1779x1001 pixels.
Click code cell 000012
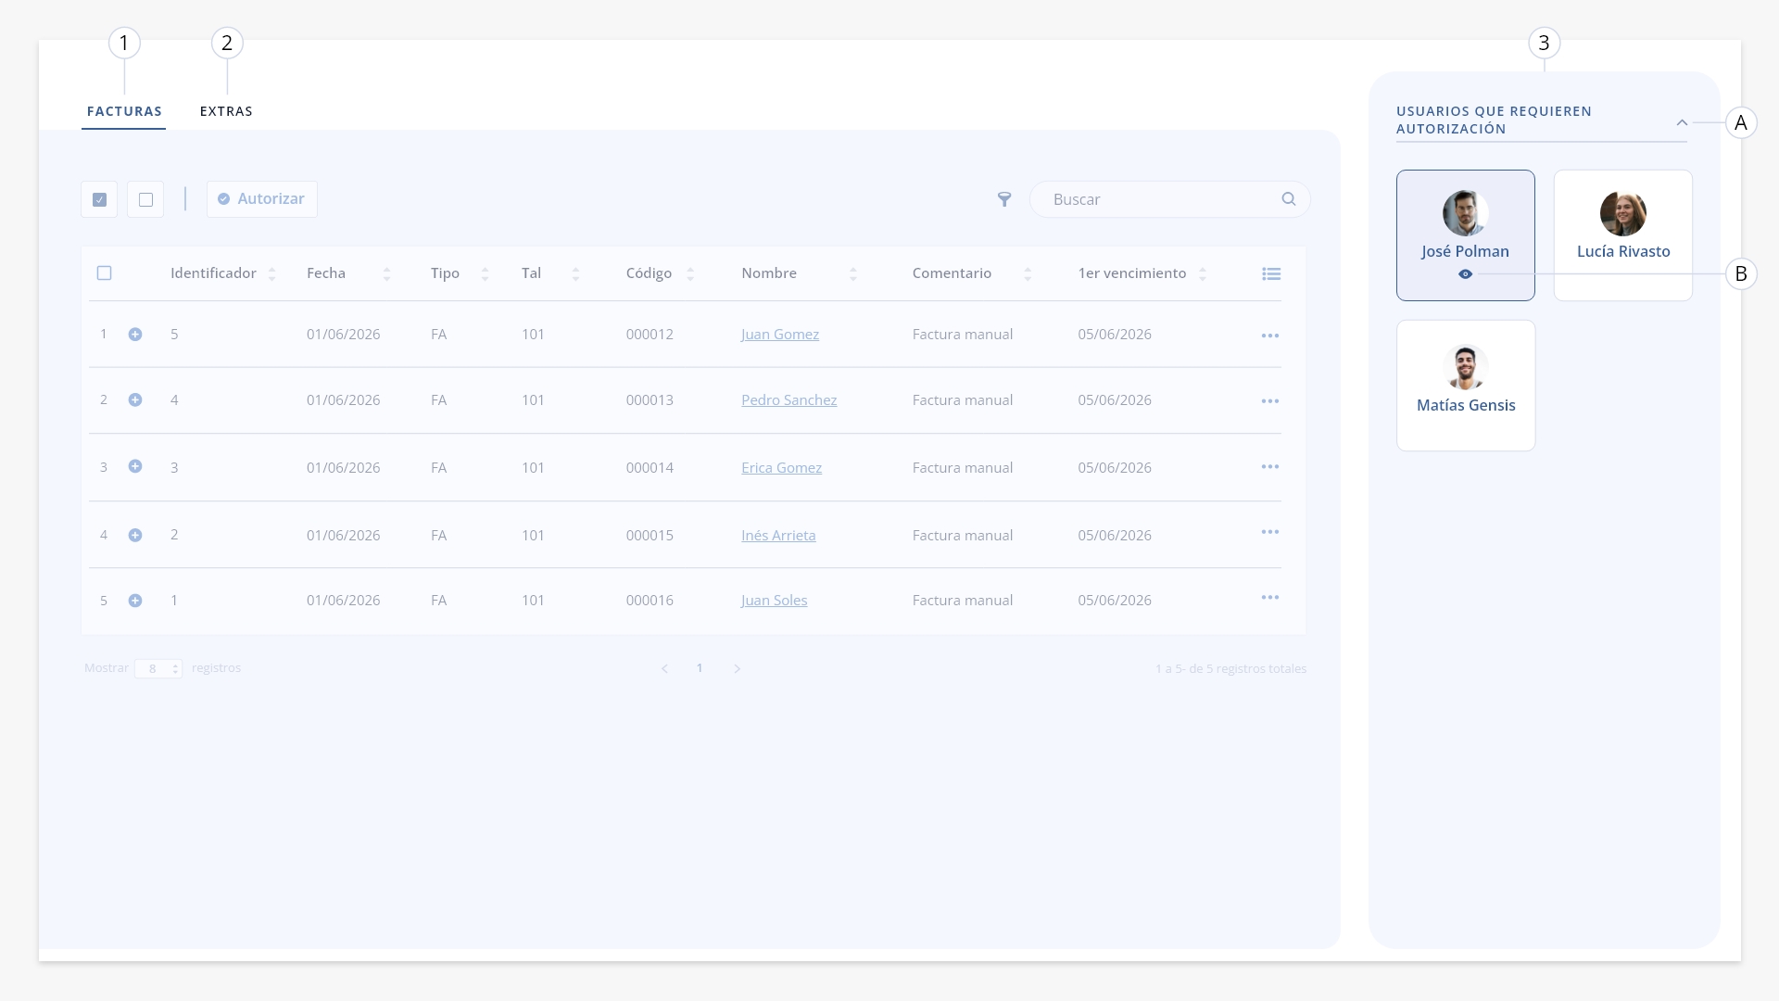(x=650, y=335)
